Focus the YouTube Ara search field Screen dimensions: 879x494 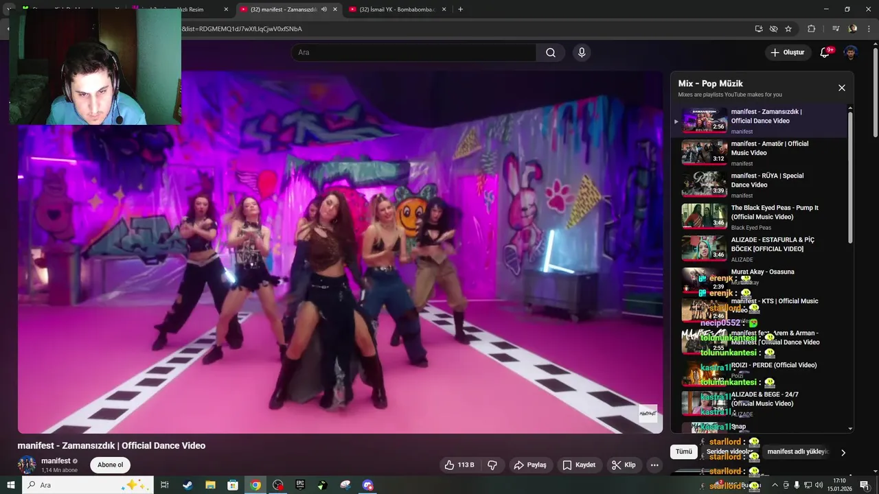(x=413, y=53)
